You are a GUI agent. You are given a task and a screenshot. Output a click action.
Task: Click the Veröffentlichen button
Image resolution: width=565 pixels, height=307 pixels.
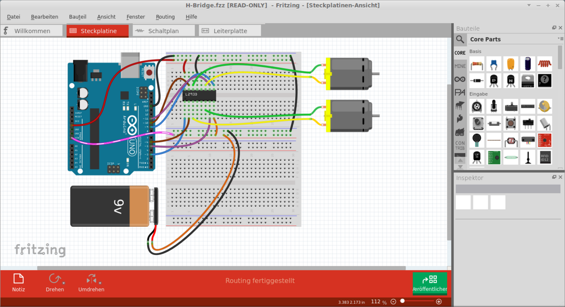coord(430,283)
